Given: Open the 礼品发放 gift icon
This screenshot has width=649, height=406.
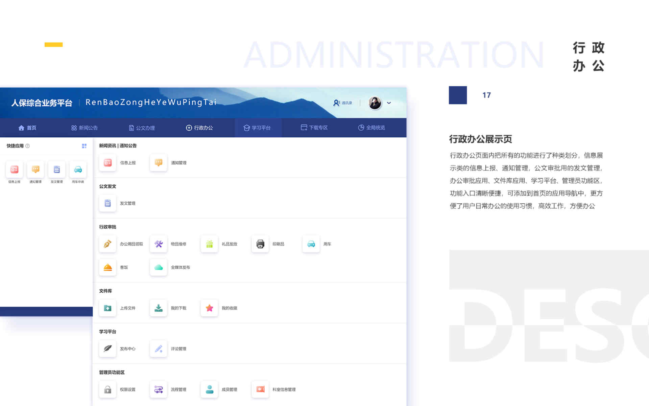Looking at the screenshot, I should [x=209, y=244].
